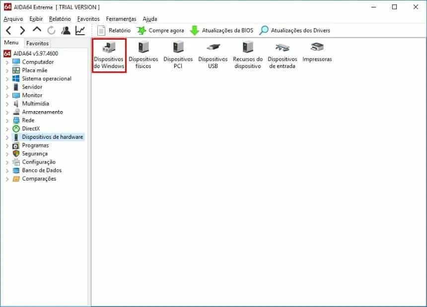
Task: Expand the Monitor tree node
Action: (7, 96)
